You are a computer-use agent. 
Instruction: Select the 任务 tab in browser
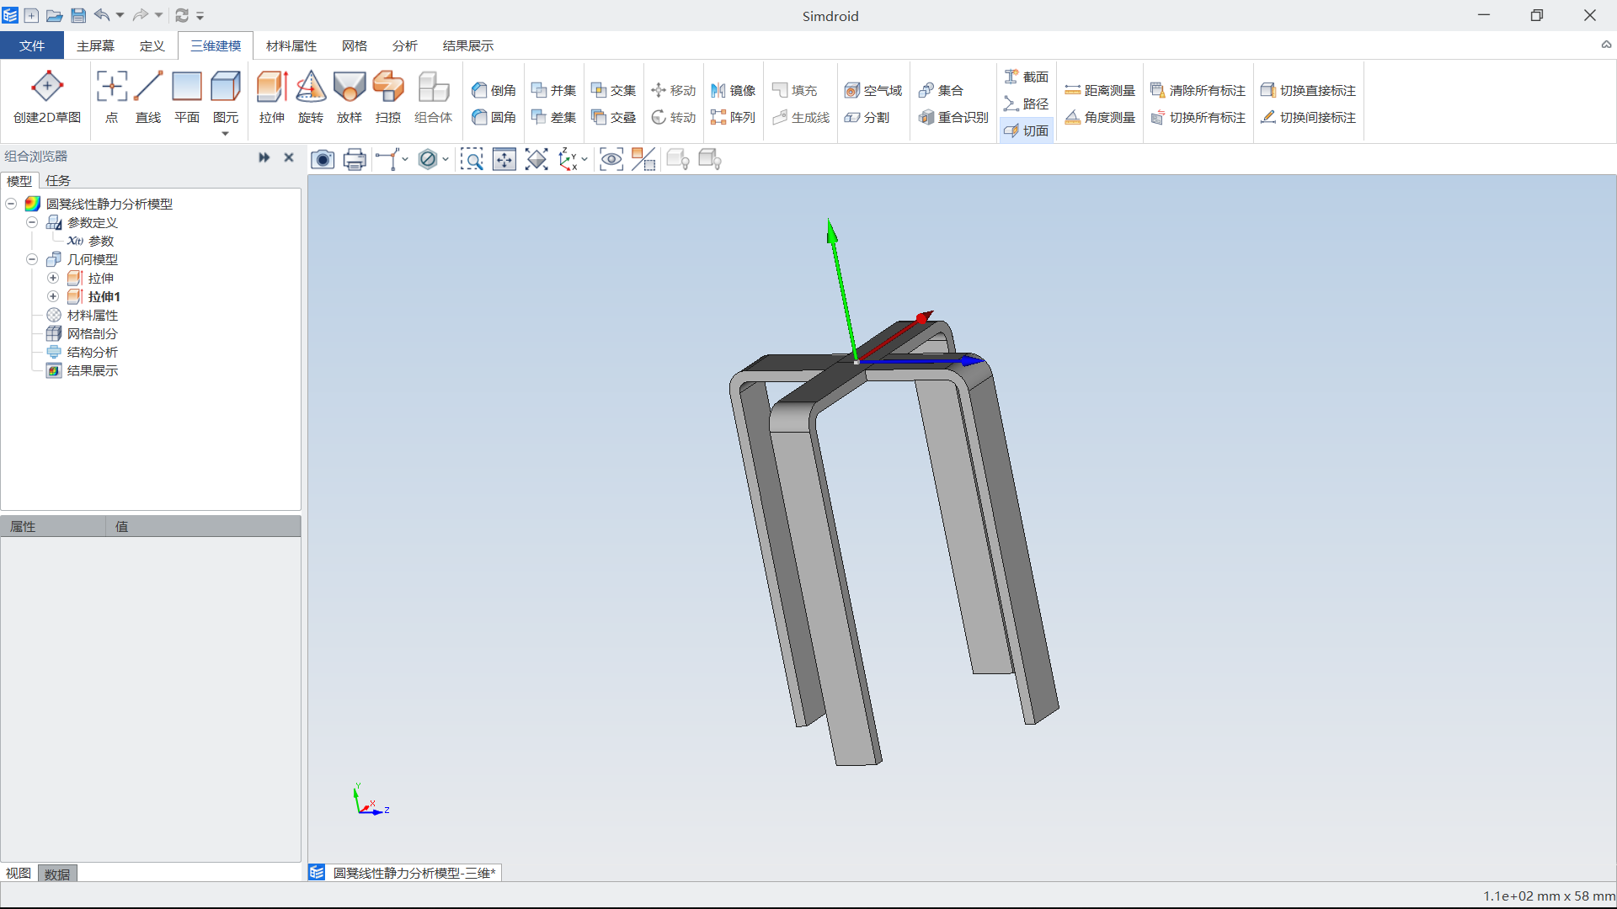[x=58, y=180]
